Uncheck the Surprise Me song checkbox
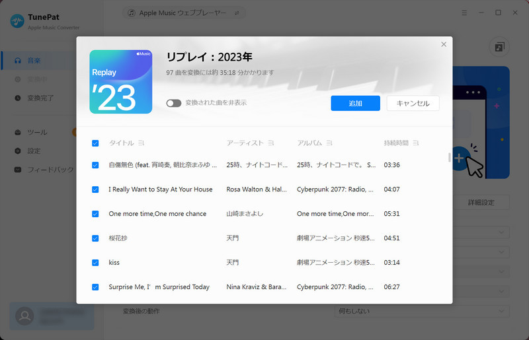The width and height of the screenshot is (529, 340). tap(95, 287)
